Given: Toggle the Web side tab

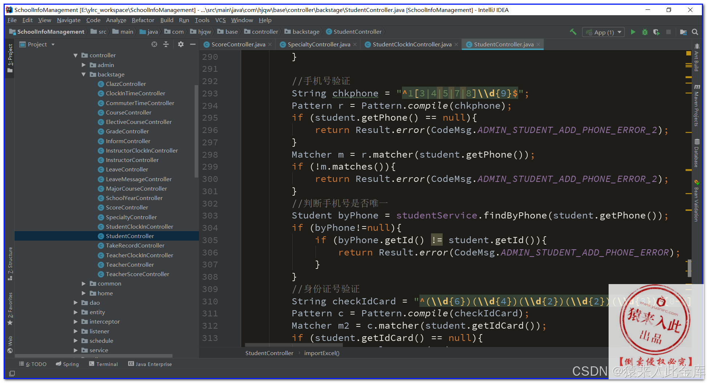Looking at the screenshot, I should pyautogui.click(x=10, y=344).
